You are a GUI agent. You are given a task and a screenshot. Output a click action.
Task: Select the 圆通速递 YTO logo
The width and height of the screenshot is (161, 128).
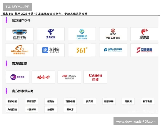[17, 77]
